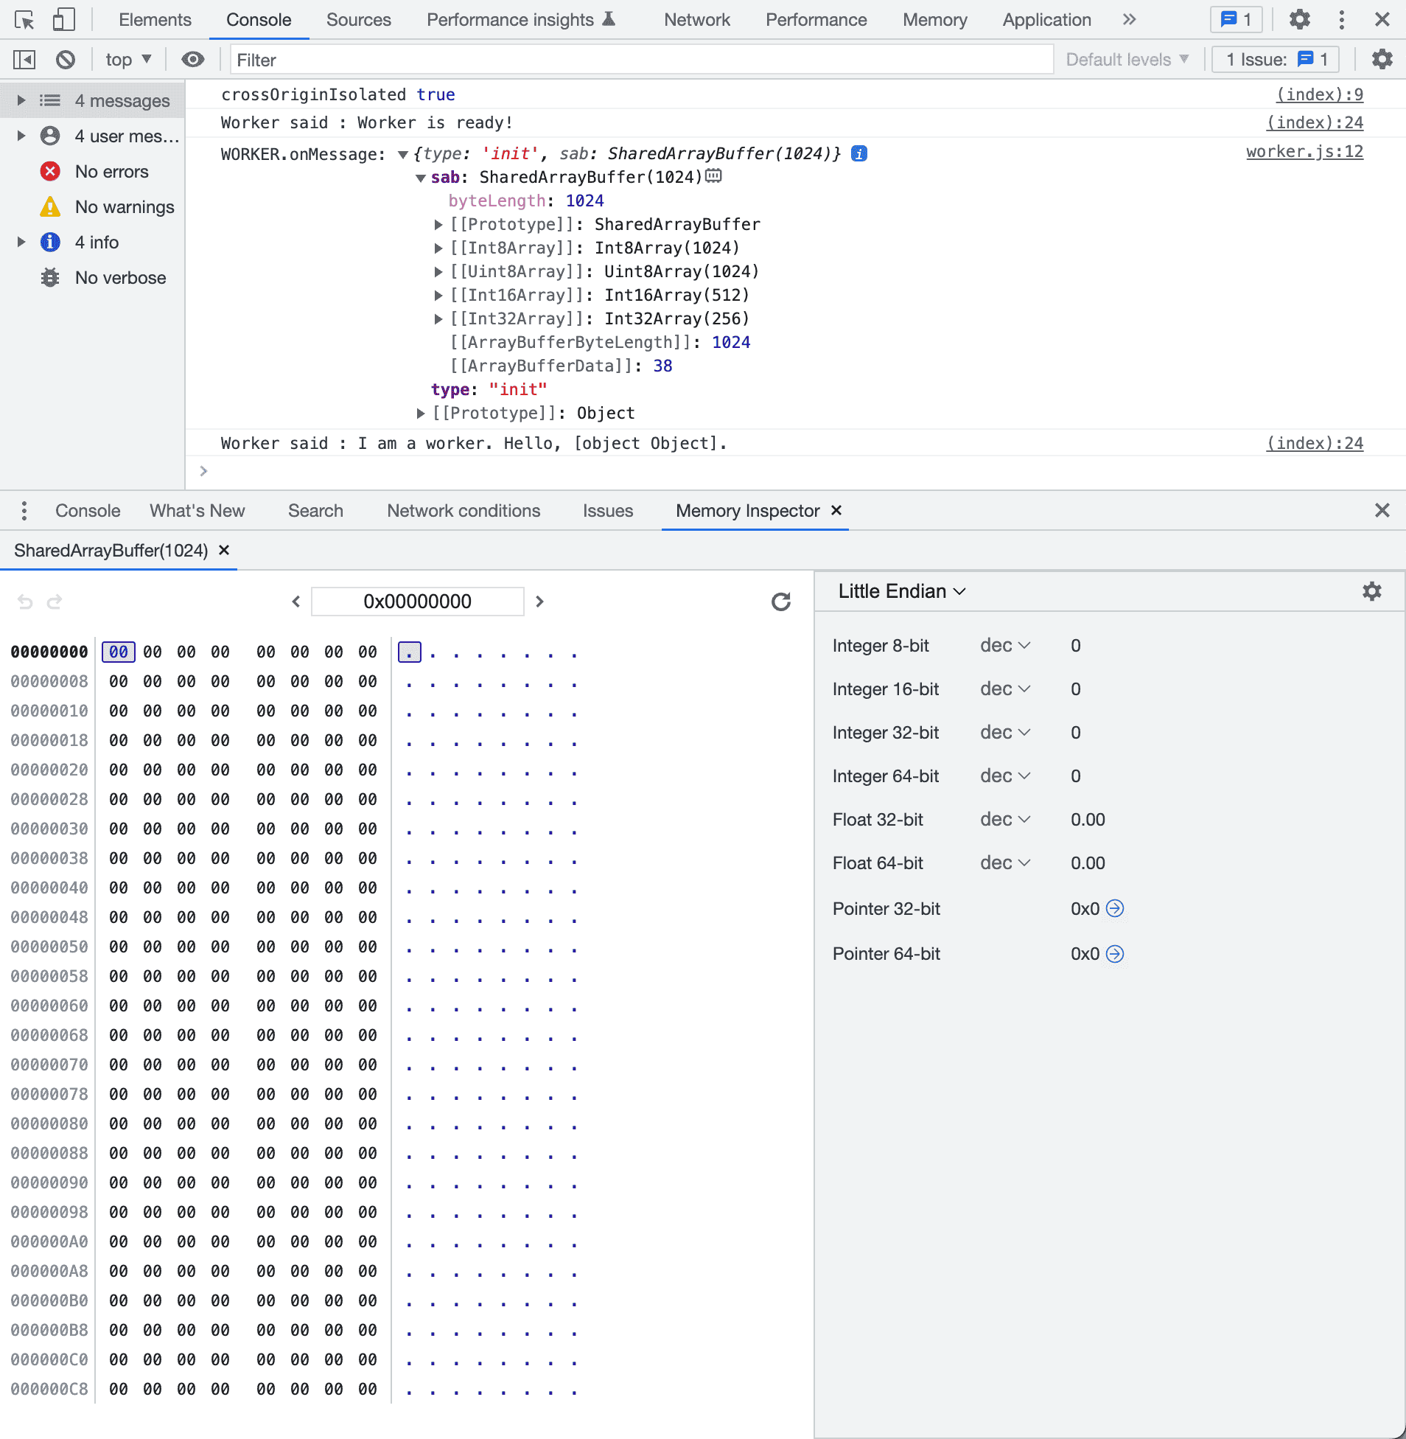This screenshot has width=1406, height=1439.
Task: Refresh the Memory Inspector view
Action: coord(780,602)
